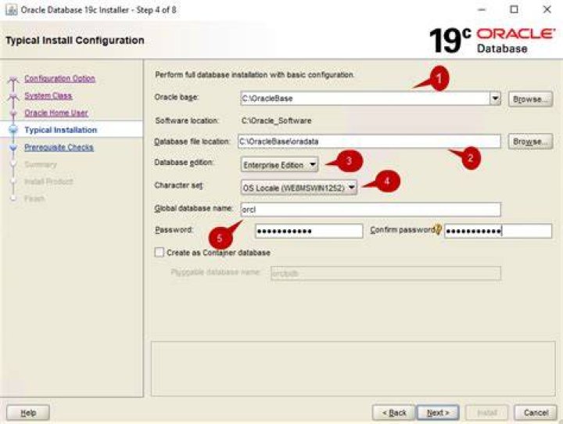Open the Oracle base dropdown arrow

point(495,98)
